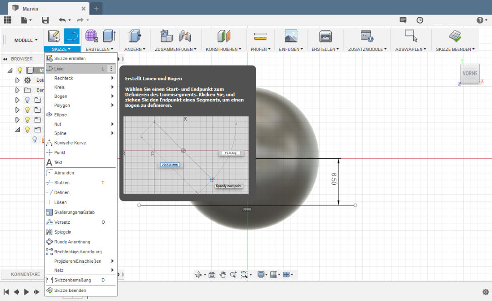Click Skizze beenden at menu bottom

(80, 291)
